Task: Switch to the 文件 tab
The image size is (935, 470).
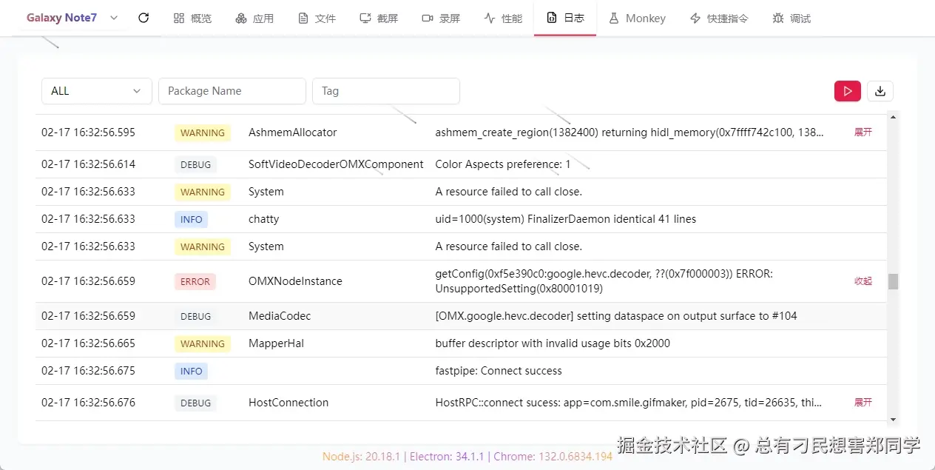Action: click(x=317, y=18)
